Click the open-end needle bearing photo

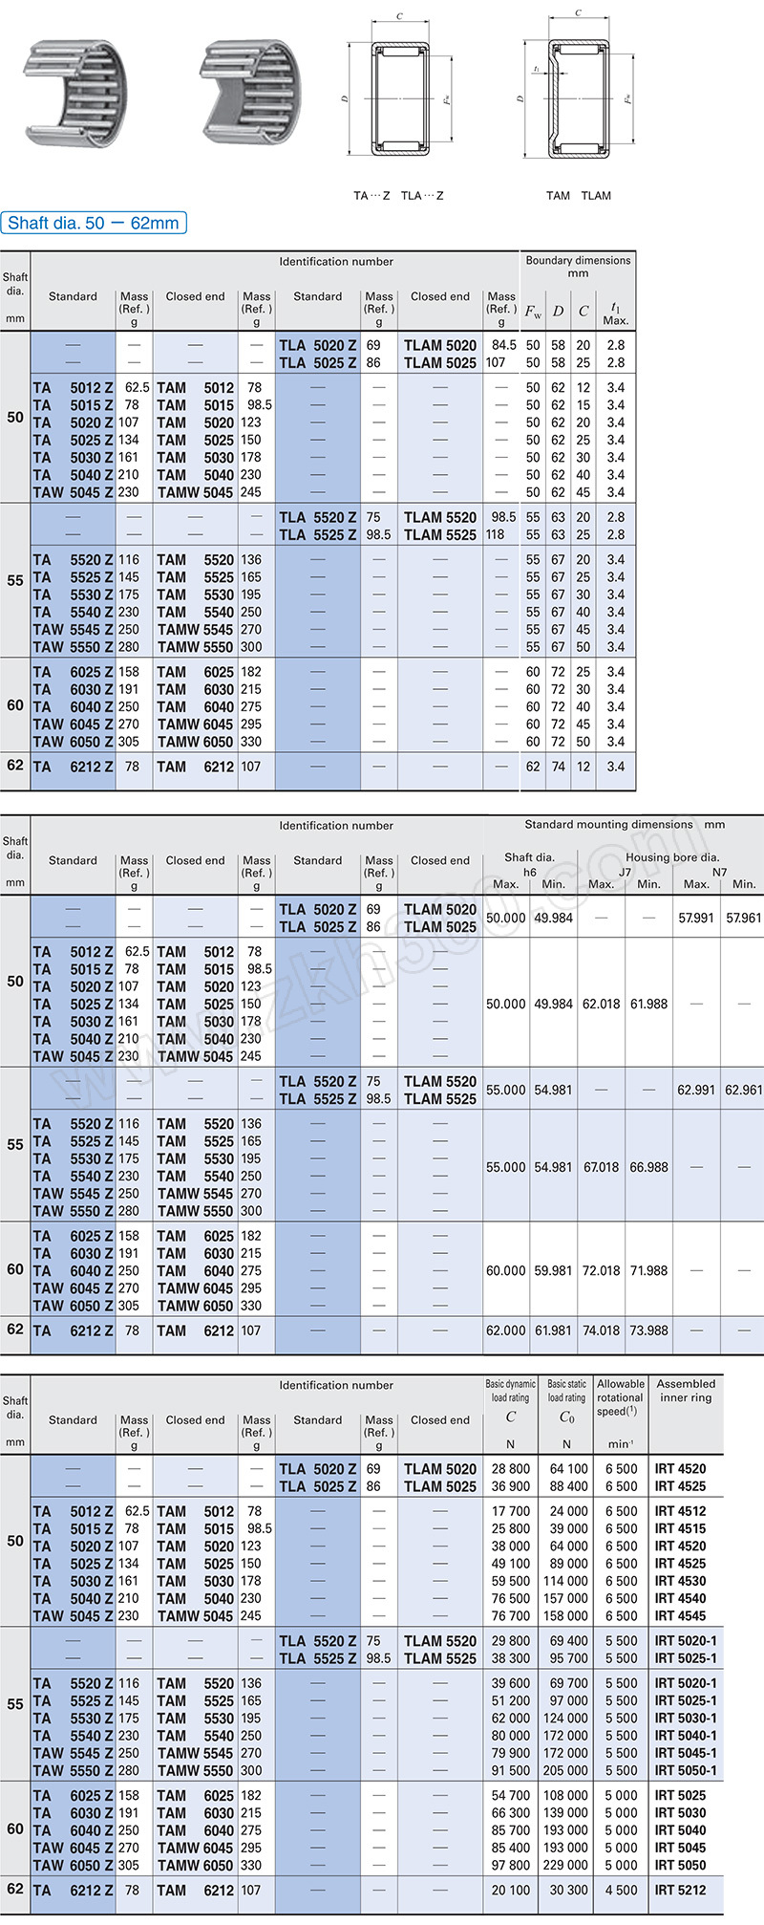(x=74, y=93)
